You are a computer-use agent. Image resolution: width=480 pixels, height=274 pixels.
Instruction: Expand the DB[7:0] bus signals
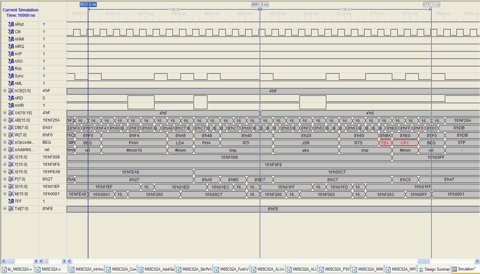5,128
